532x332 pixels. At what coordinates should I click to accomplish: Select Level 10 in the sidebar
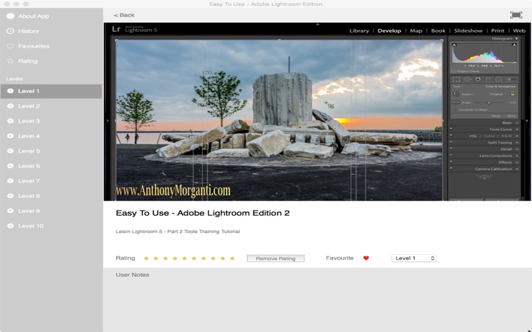click(51, 226)
